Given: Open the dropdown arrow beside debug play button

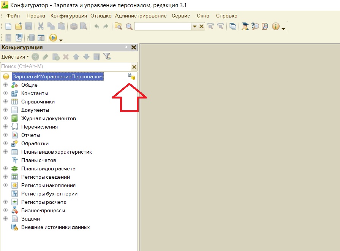Looking at the screenshot, I should pyautogui.click(x=61, y=40).
